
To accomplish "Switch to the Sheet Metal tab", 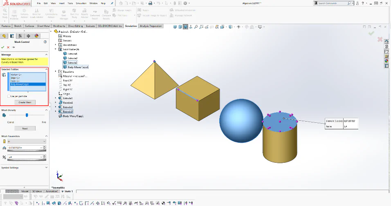I will [44, 26].
